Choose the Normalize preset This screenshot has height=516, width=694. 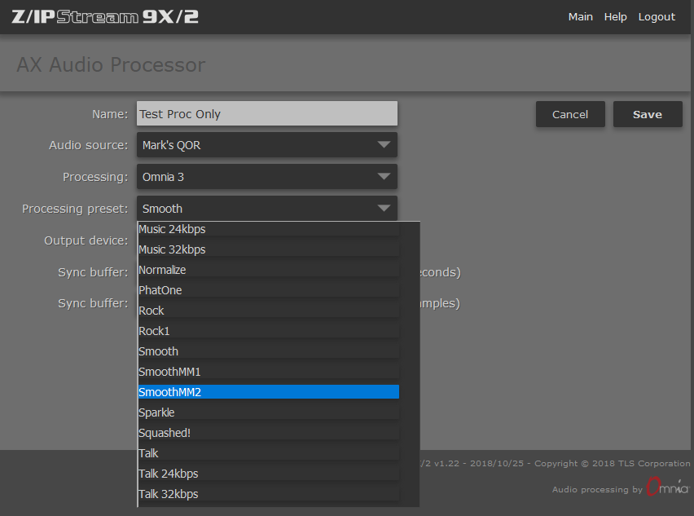pyautogui.click(x=269, y=270)
